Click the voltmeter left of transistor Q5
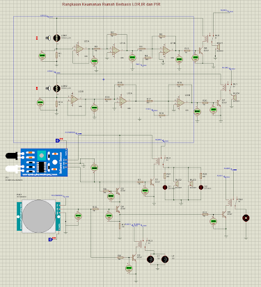261x287 pixels. pyautogui.click(x=214, y=222)
